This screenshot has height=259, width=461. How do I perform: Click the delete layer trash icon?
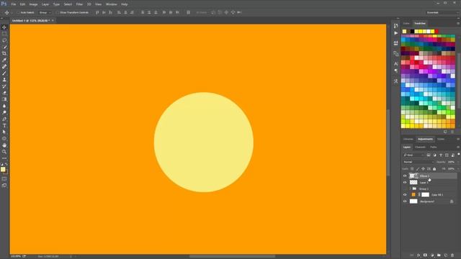pyautogui.click(x=452, y=255)
